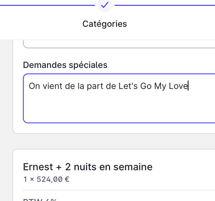Place cursor after the word Love
The width and height of the screenshot is (215, 201).
(x=188, y=86)
